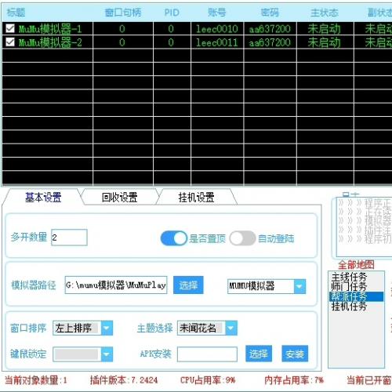392x392 pixels.
Task: Select 帮派任务 in the task list
Action: tap(357, 296)
